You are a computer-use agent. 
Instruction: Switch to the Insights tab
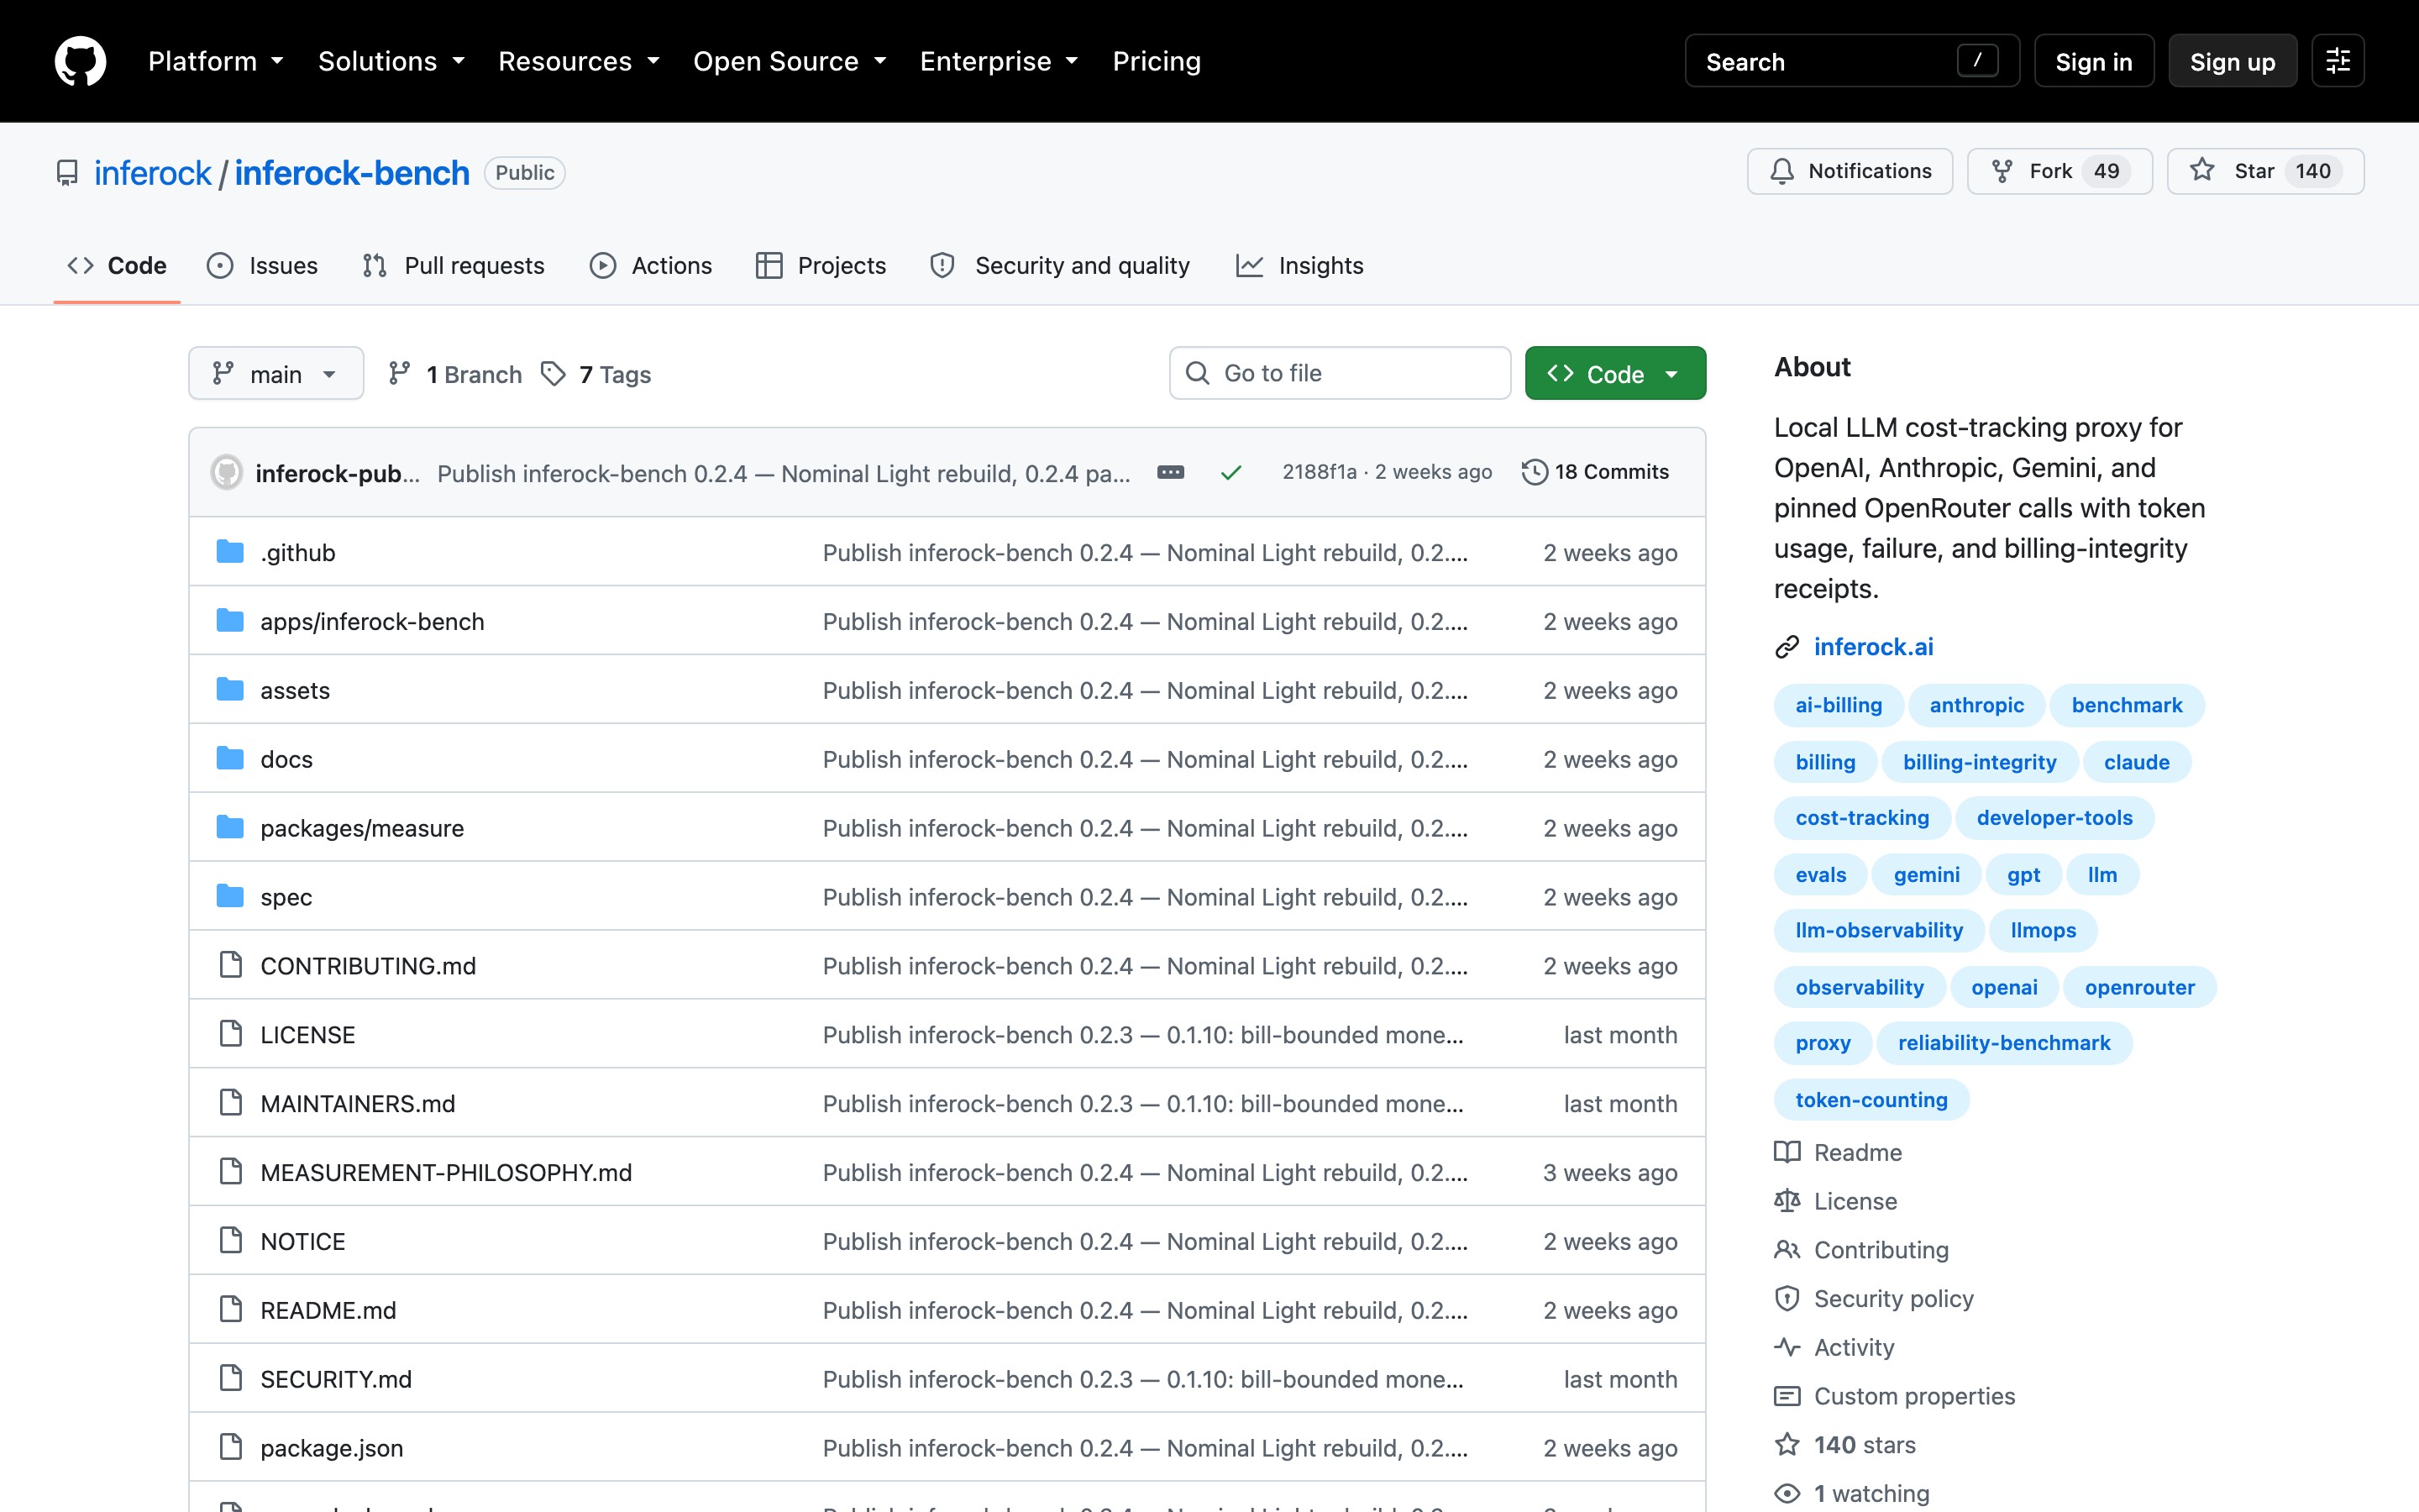coord(1299,265)
